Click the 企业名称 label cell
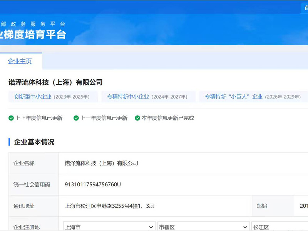Screen dimensions: 308x231 [33, 163]
